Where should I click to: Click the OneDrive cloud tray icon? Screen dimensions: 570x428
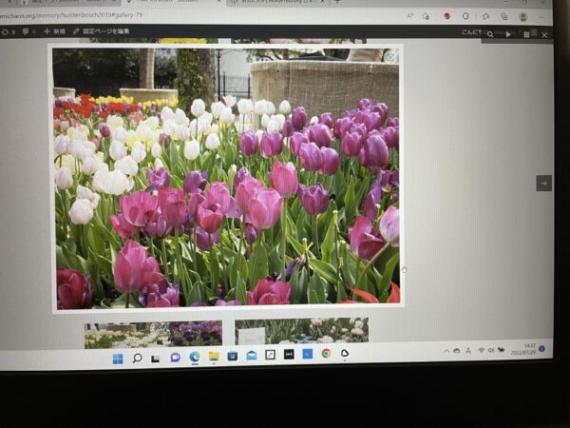[x=457, y=351]
